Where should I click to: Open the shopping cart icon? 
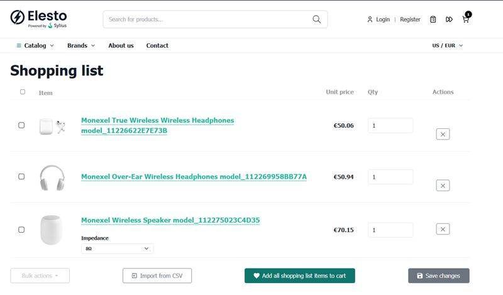pyautogui.click(x=465, y=19)
